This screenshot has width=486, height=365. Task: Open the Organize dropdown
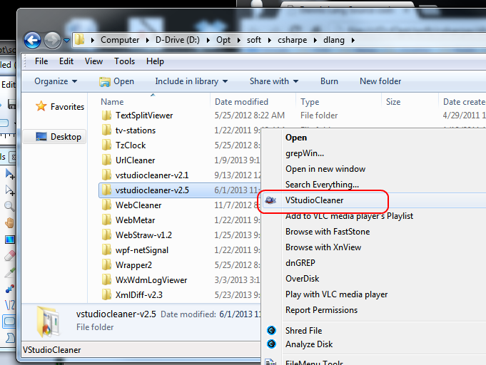coord(56,81)
